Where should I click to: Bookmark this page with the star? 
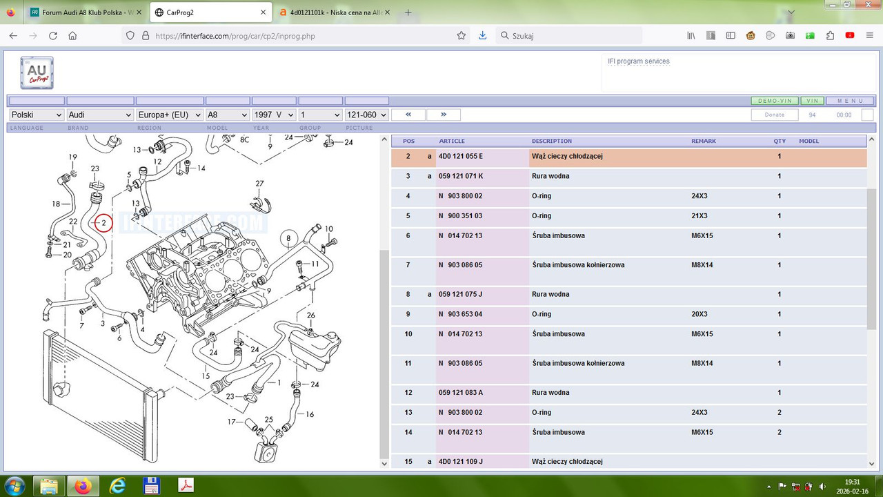[x=462, y=36]
